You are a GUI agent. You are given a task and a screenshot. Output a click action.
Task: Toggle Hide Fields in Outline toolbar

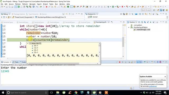(x=145, y=22)
